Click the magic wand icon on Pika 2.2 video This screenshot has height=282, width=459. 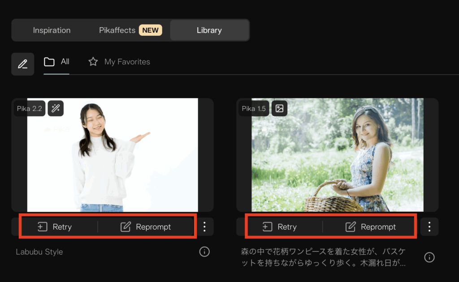(x=56, y=108)
